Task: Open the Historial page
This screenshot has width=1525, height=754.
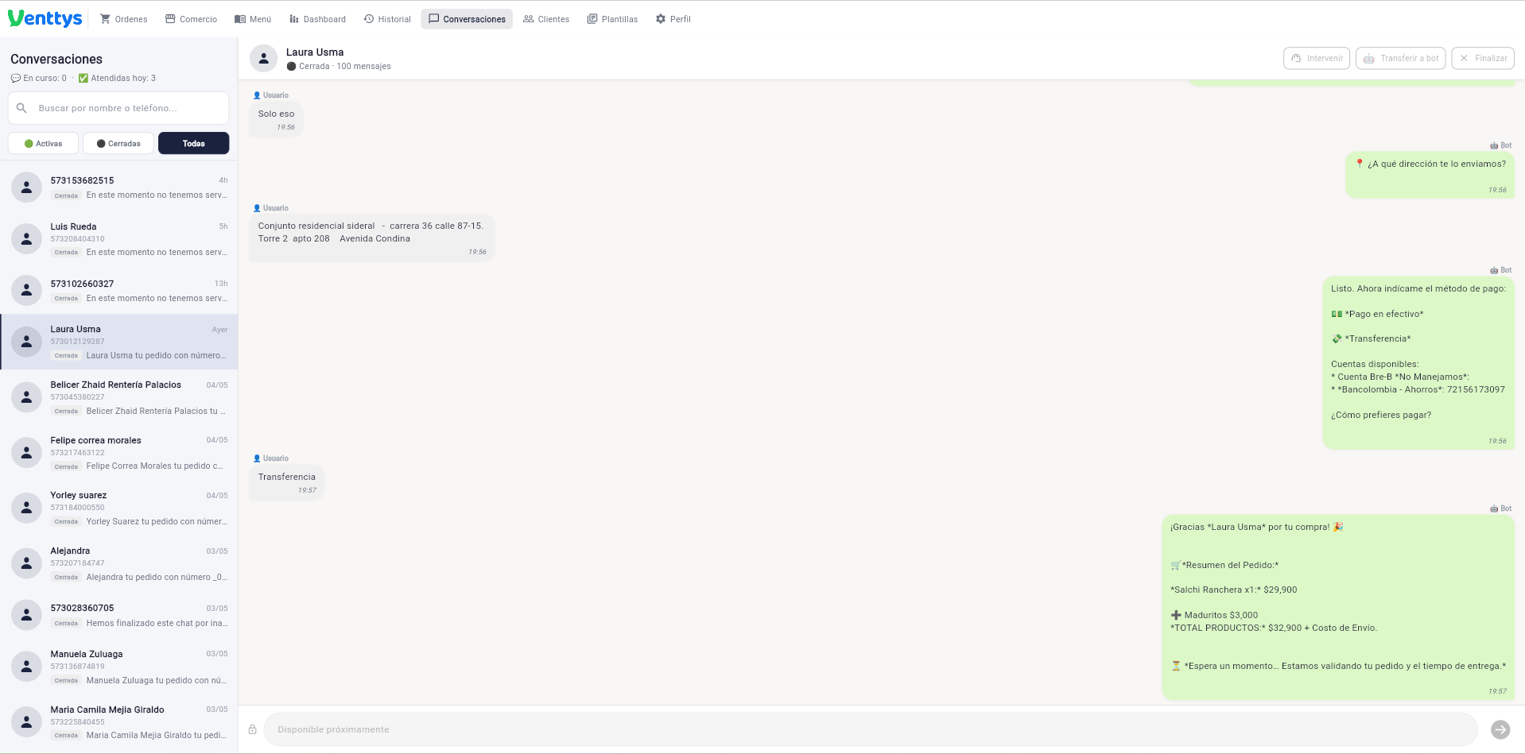Action: pos(387,19)
